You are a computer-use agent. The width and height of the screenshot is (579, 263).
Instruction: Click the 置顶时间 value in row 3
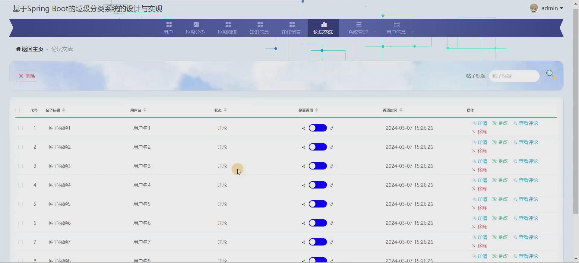409,166
